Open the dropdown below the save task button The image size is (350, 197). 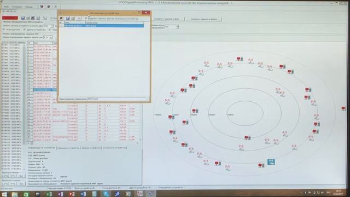coord(171,27)
